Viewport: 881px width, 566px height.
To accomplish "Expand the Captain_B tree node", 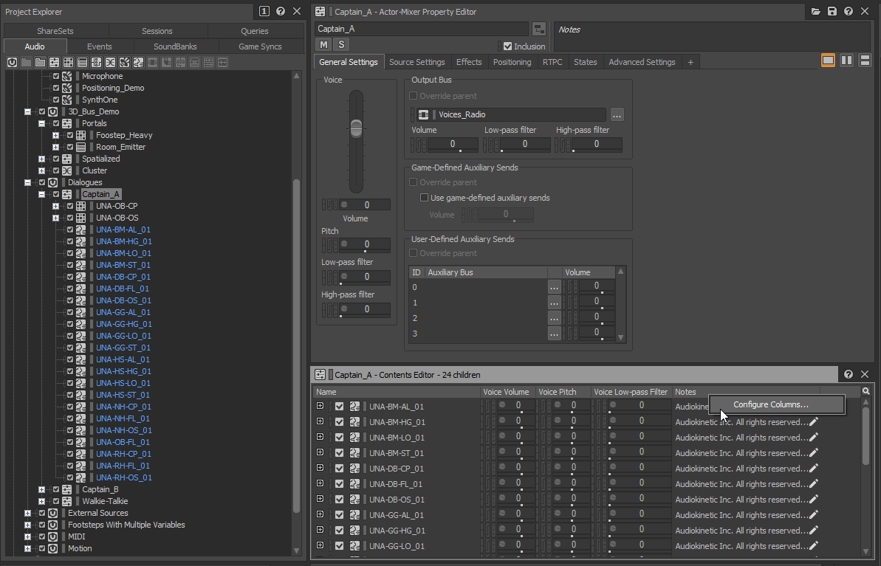I will pos(43,489).
